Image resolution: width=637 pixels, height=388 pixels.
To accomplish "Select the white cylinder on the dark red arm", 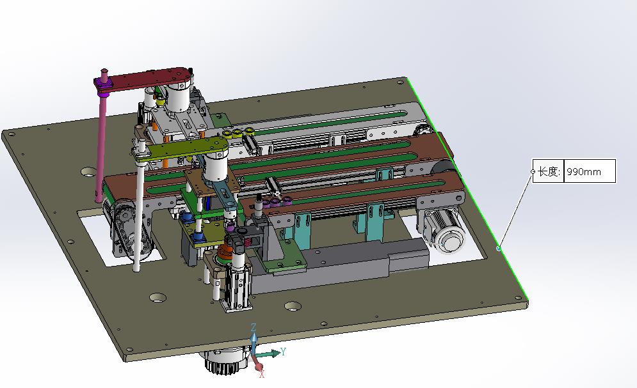I will tap(178, 97).
